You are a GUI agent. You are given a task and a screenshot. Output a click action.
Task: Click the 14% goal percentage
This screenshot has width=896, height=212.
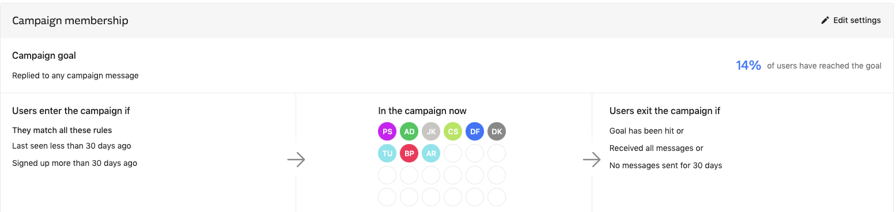tap(748, 66)
